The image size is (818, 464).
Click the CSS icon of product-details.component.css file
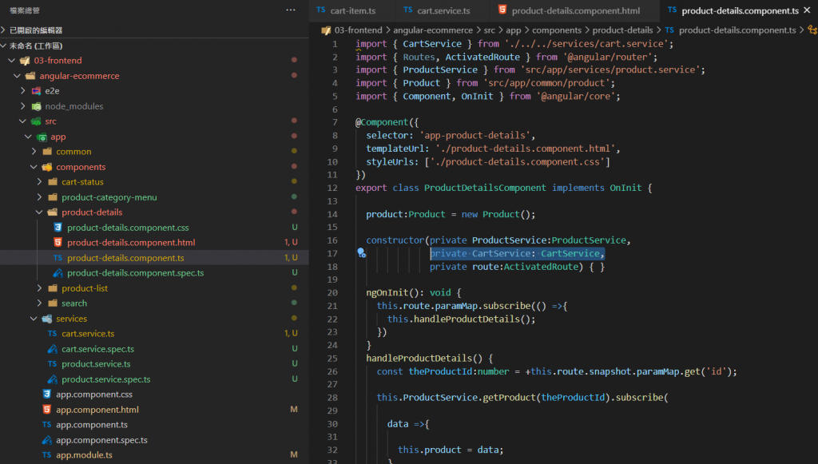(58, 228)
